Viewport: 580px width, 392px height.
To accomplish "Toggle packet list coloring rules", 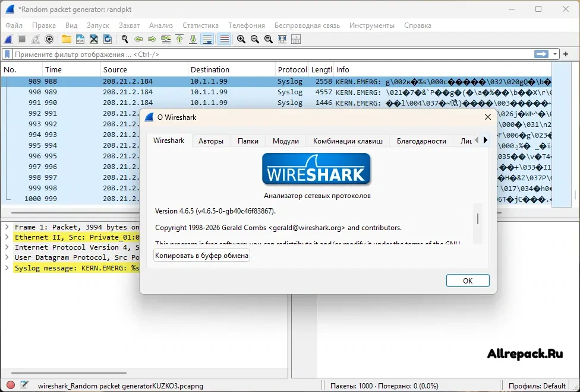I will 225,39.
